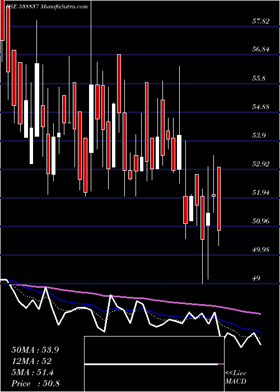Click the 5MA : 51.4 legend text
Image resolution: width=280 pixels, height=392 pixels.
click(32, 372)
